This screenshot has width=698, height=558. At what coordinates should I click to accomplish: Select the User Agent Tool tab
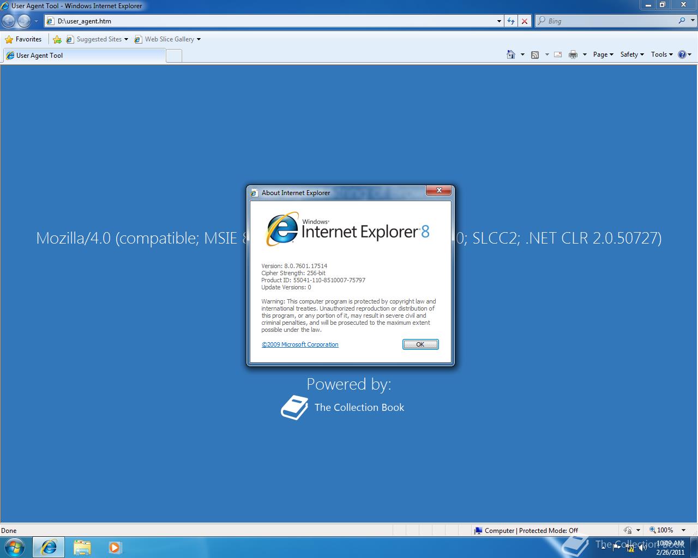point(85,56)
